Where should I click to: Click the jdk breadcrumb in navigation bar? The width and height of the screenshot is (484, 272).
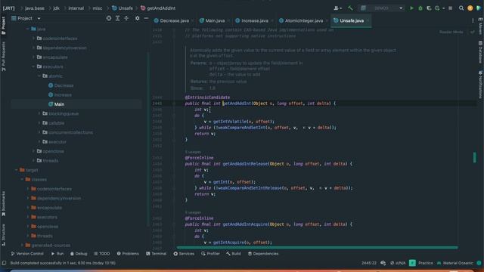coord(56,8)
